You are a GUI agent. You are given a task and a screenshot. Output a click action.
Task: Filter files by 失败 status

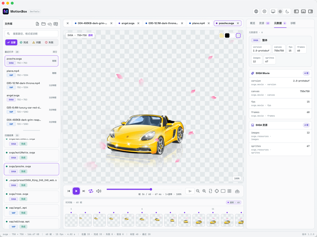coord(49,42)
